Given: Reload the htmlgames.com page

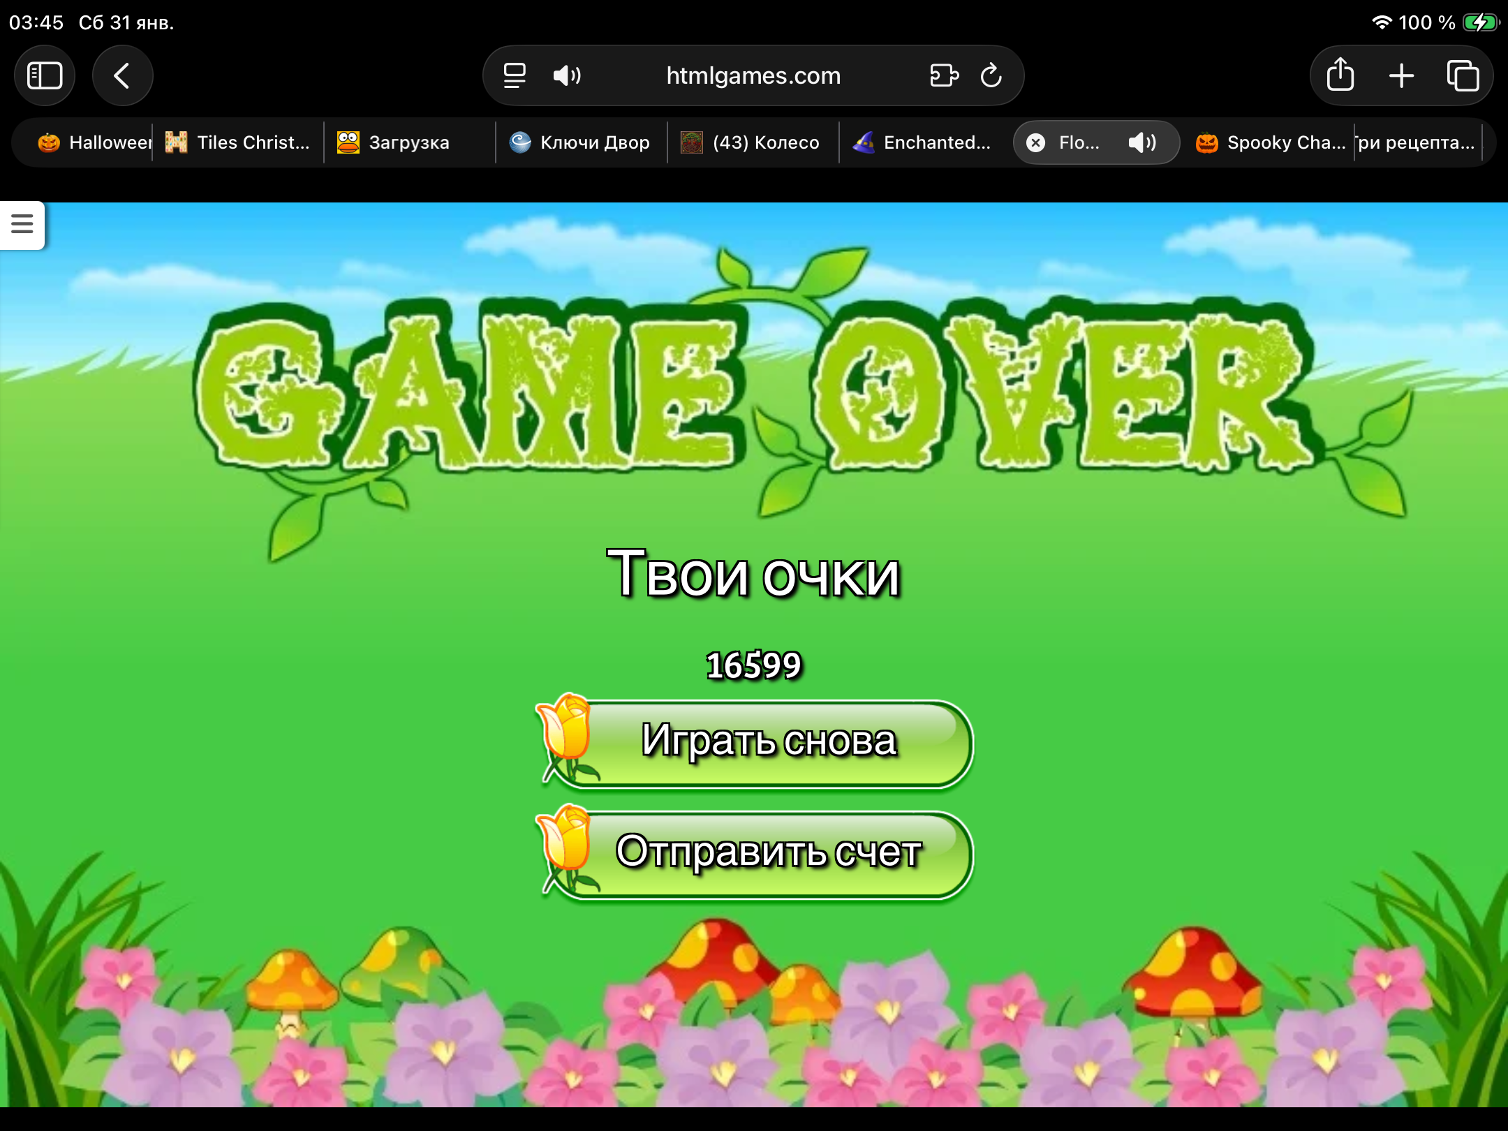Looking at the screenshot, I should (991, 75).
